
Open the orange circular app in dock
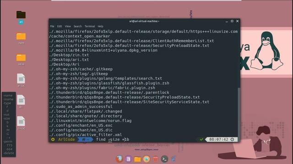tap(146, 159)
